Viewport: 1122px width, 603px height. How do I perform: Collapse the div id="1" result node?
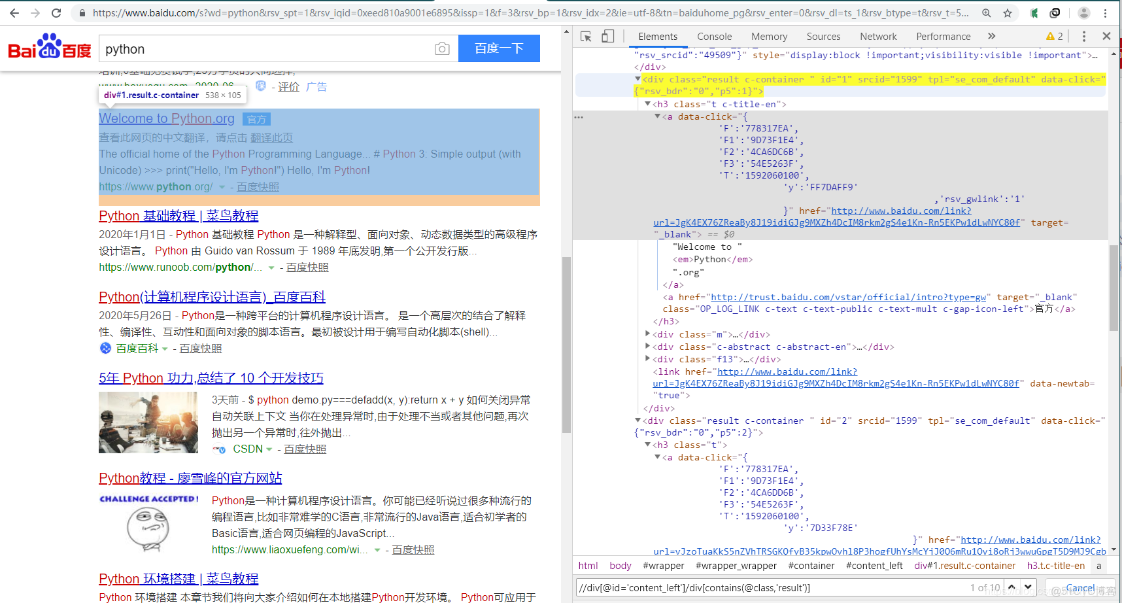[638, 79]
